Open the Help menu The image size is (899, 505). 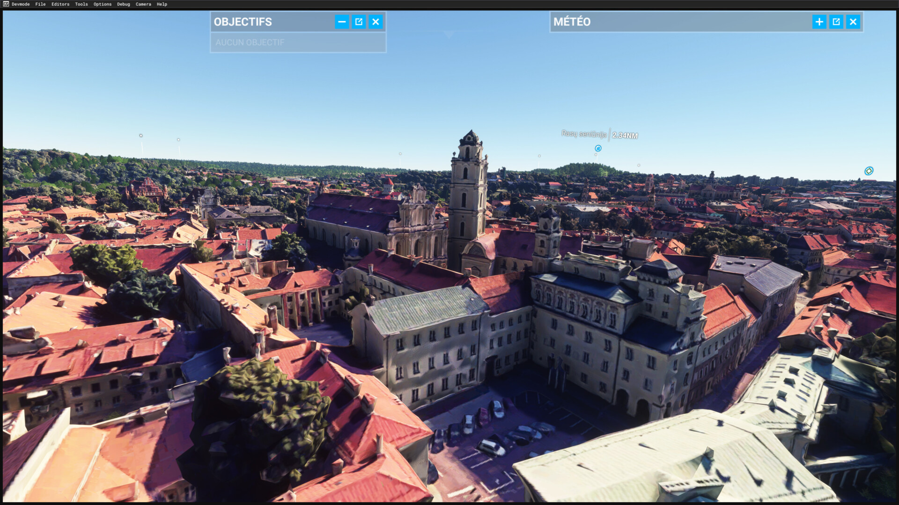162,4
